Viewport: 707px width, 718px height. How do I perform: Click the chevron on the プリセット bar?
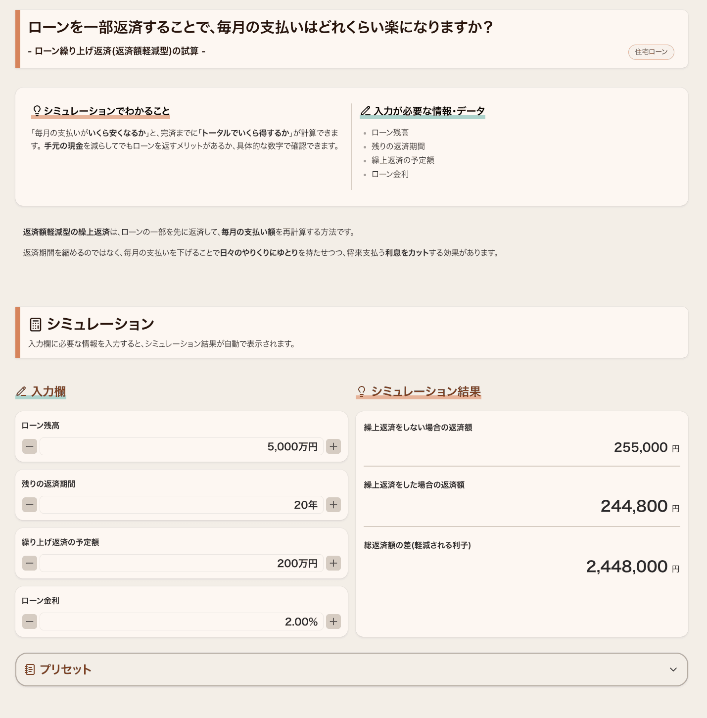[673, 670]
